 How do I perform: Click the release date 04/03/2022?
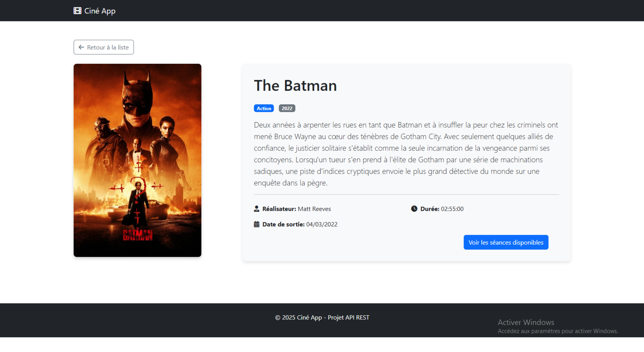322,224
